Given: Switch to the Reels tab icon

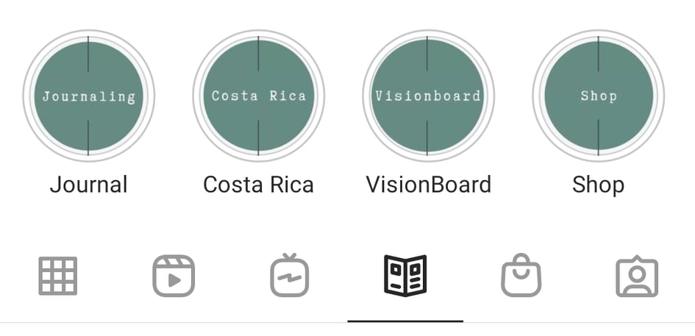Looking at the screenshot, I should [x=174, y=276].
